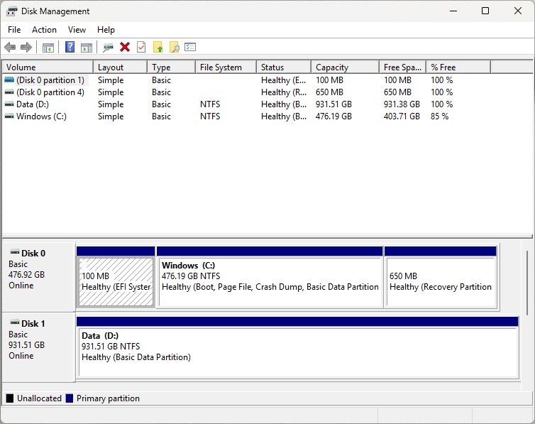Sort by the Layout column header
535x424 pixels.
point(120,67)
